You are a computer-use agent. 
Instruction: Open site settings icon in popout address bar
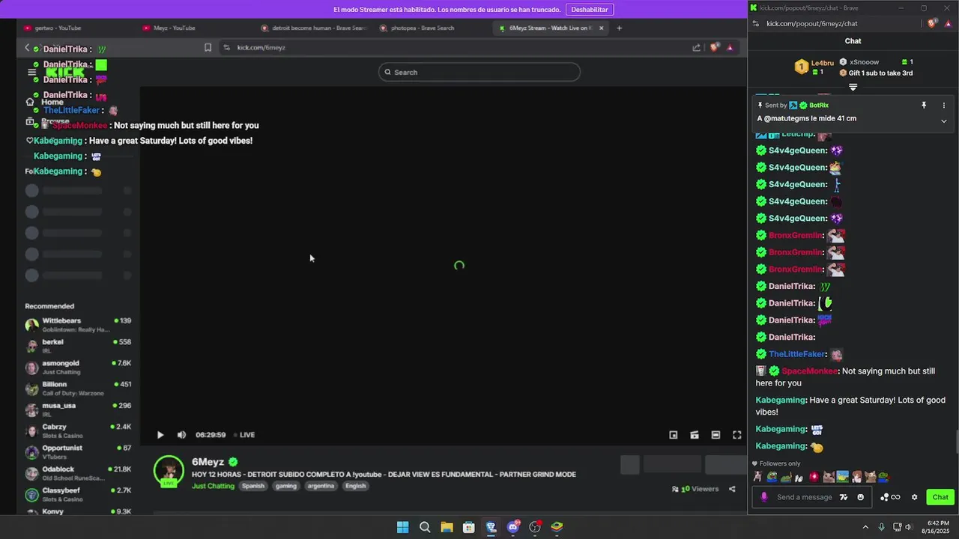(x=757, y=23)
